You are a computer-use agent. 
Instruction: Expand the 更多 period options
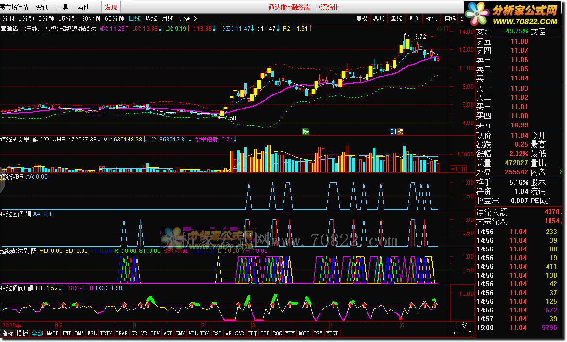click(187, 18)
